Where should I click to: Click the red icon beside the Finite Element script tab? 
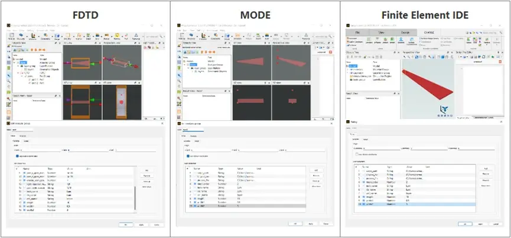click(x=500, y=61)
